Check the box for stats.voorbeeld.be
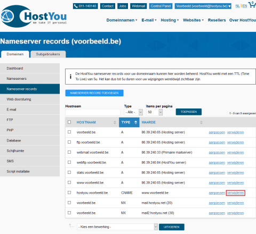Image resolution: width=256 pixels, height=234 pixels. point(69,172)
